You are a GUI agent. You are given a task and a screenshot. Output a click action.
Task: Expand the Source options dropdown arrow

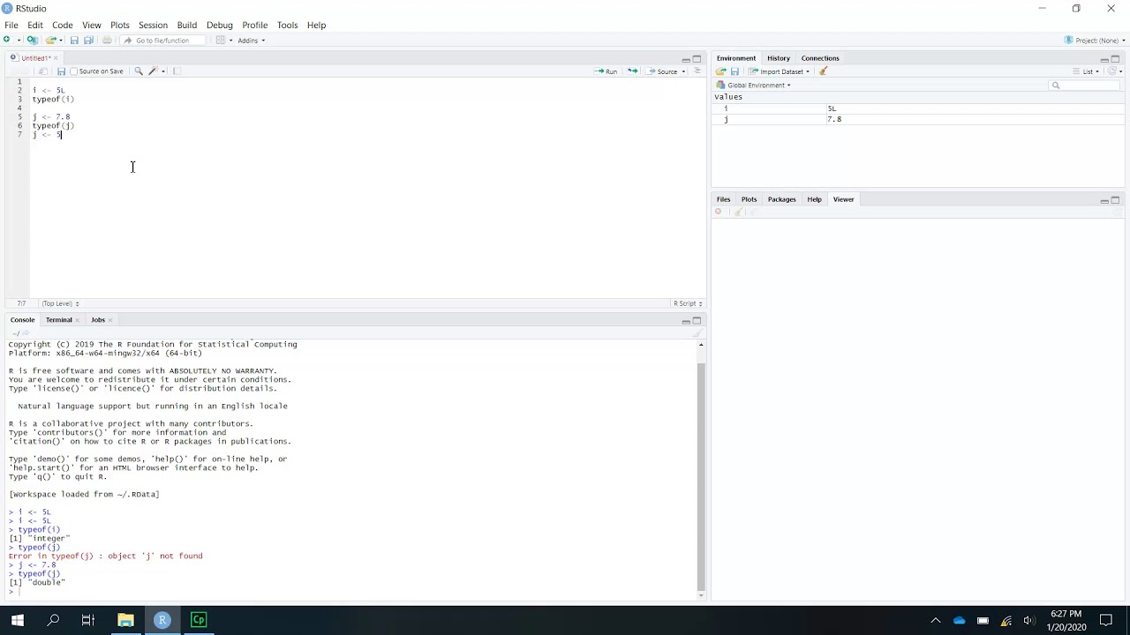(683, 71)
